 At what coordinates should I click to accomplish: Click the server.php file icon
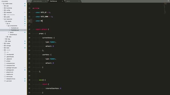coord(5,77)
